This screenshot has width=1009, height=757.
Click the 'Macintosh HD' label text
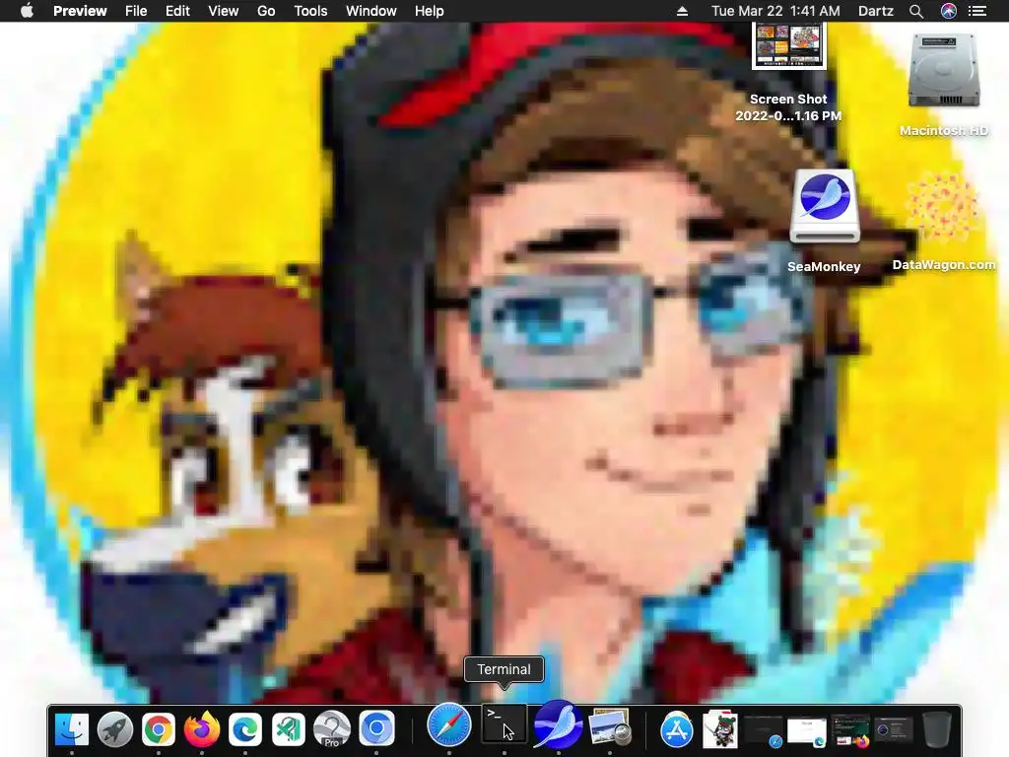[944, 131]
